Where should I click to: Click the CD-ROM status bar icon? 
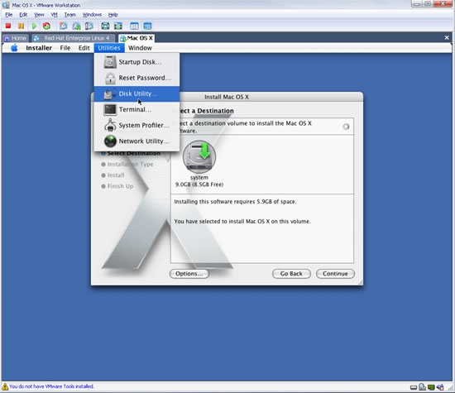[x=422, y=387]
